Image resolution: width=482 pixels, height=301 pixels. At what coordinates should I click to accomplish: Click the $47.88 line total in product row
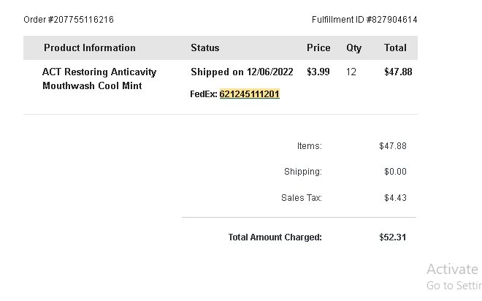398,72
